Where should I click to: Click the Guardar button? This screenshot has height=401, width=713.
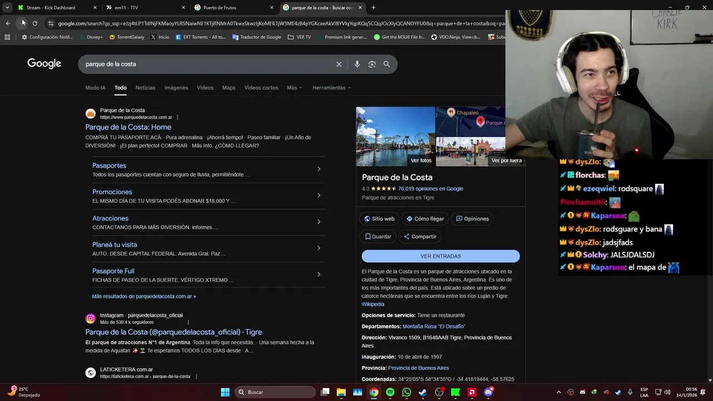pos(378,237)
